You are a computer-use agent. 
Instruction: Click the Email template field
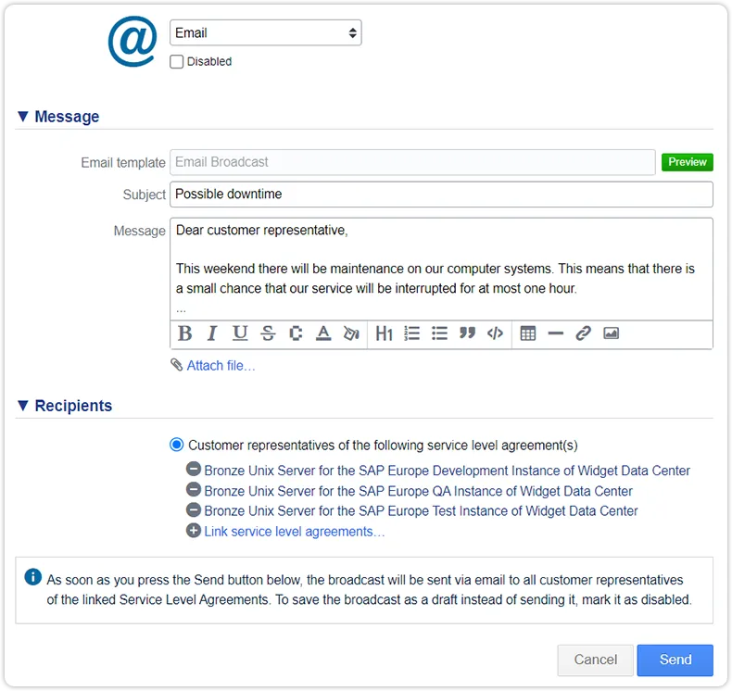(412, 162)
